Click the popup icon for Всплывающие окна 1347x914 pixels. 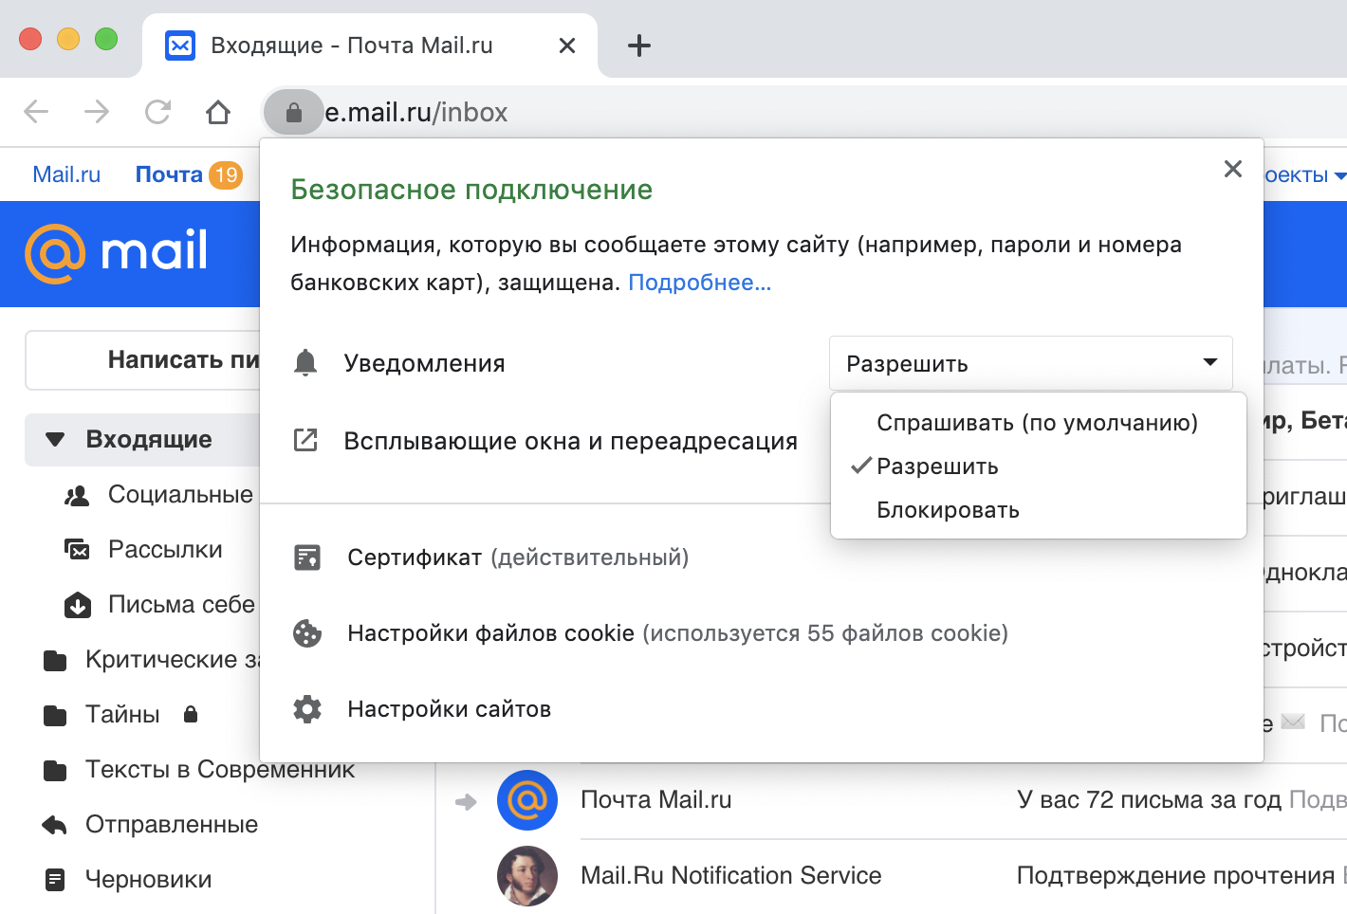pyautogui.click(x=305, y=440)
